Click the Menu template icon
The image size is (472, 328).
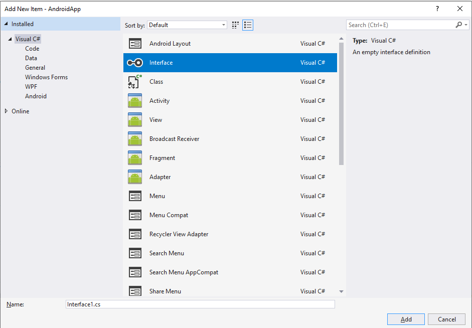pyautogui.click(x=135, y=196)
